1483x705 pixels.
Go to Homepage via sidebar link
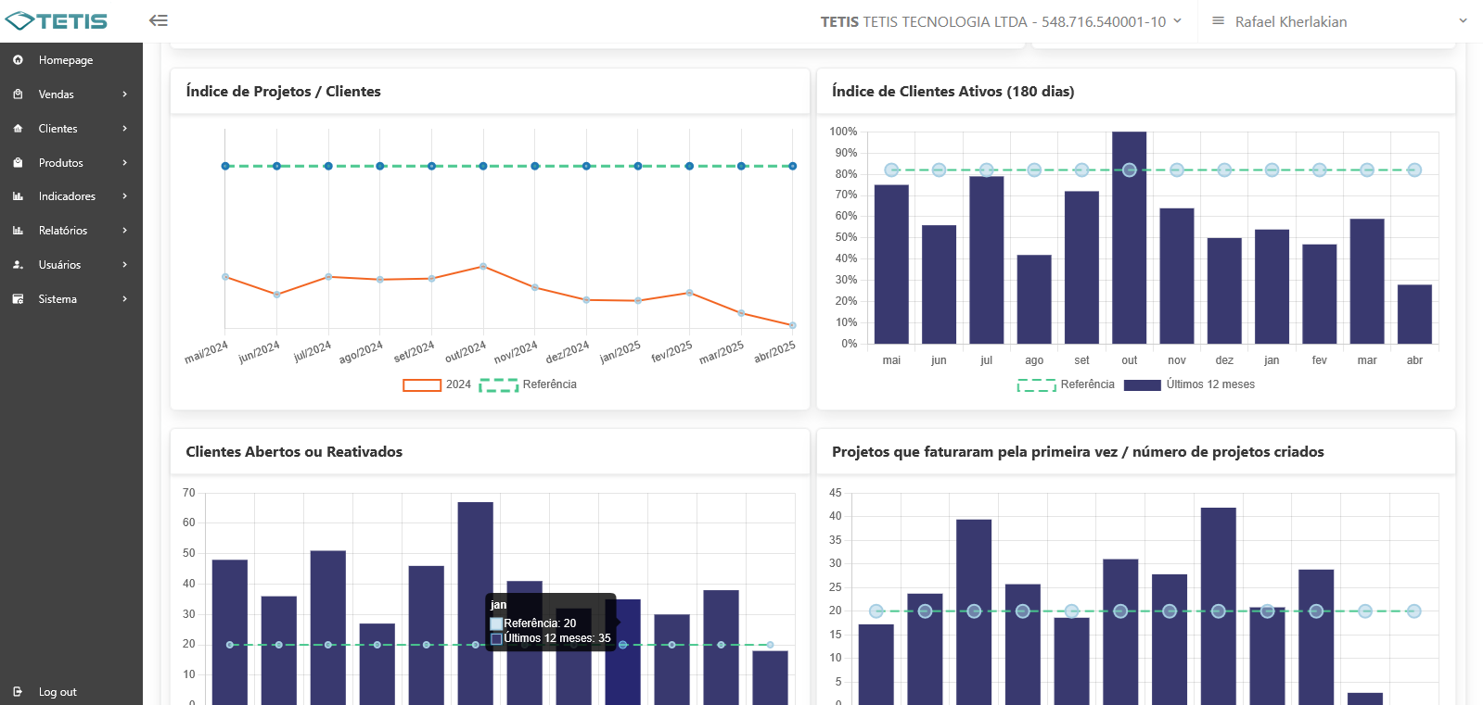66,60
